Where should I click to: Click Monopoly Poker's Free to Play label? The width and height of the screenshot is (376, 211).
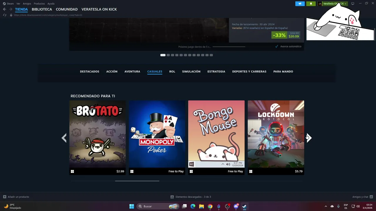click(x=176, y=171)
